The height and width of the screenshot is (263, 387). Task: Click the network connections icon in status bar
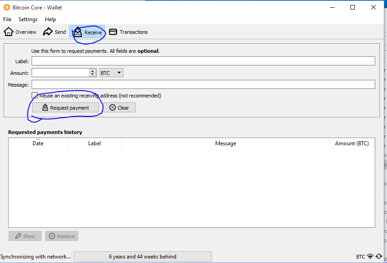coord(370,257)
